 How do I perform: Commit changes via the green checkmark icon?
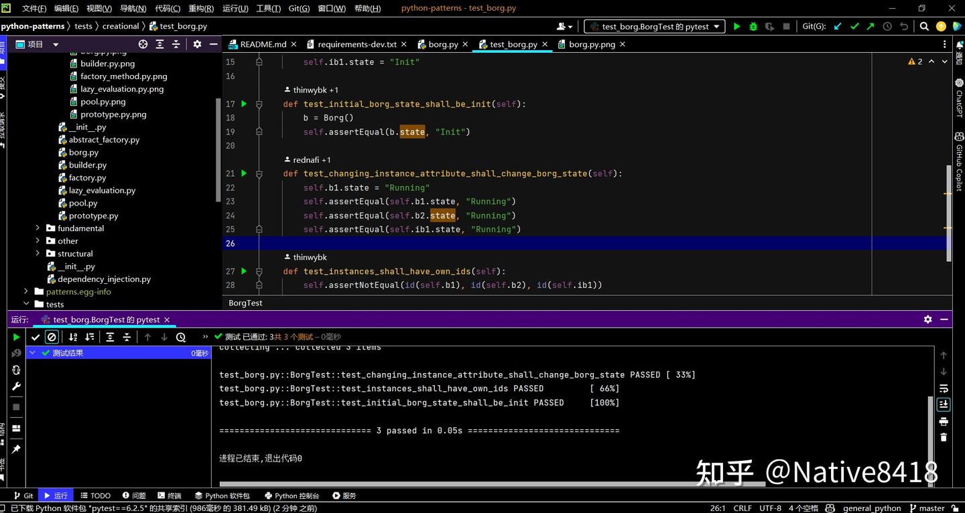point(854,26)
